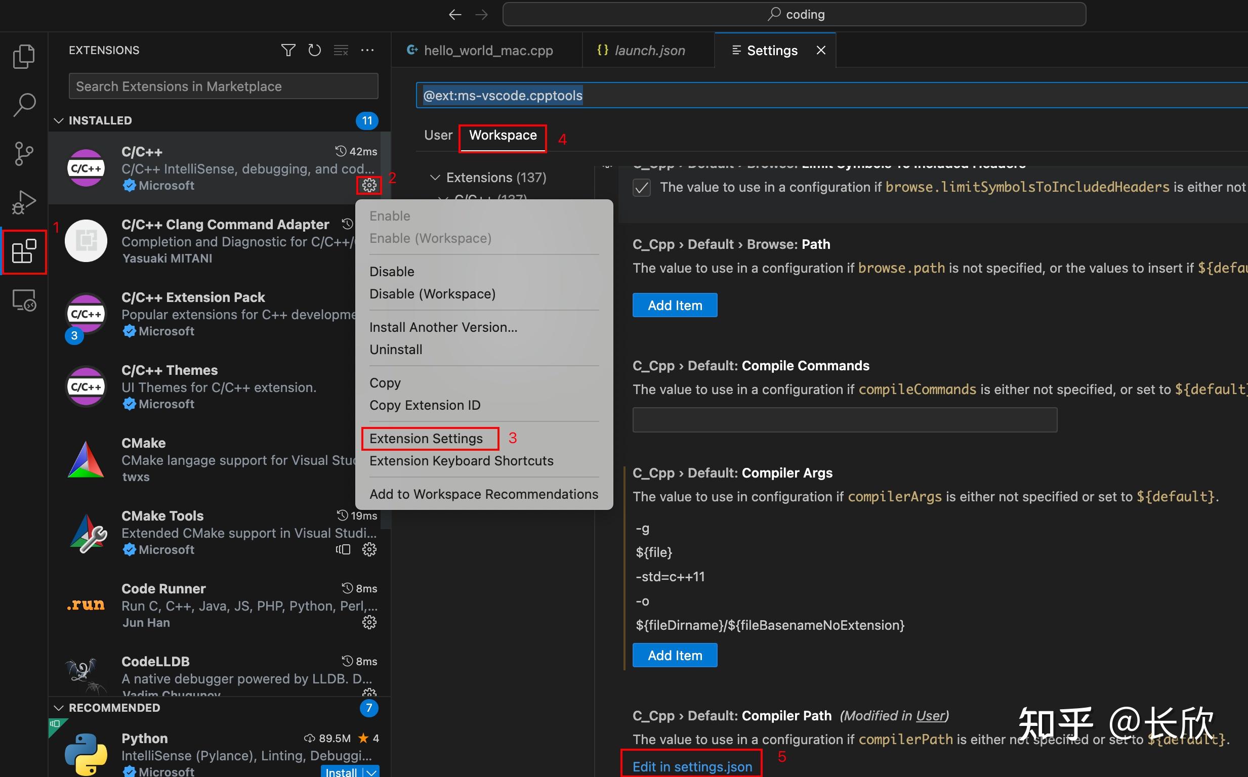Open the Search view icon

click(24, 104)
